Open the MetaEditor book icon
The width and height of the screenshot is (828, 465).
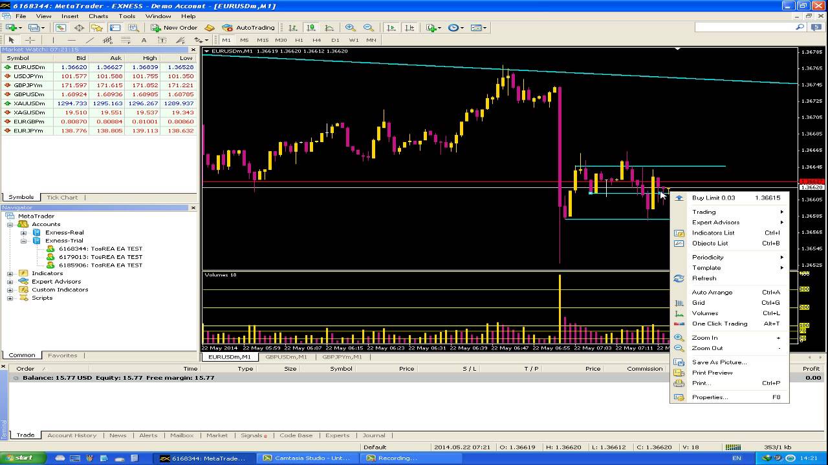click(x=210, y=28)
